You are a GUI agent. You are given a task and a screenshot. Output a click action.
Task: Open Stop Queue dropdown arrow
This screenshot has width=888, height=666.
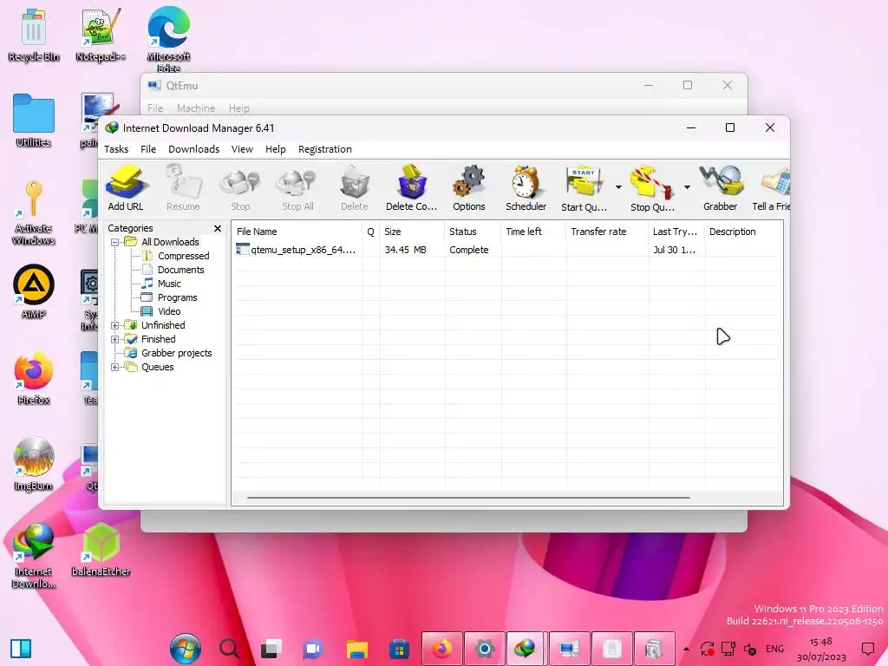(x=687, y=187)
